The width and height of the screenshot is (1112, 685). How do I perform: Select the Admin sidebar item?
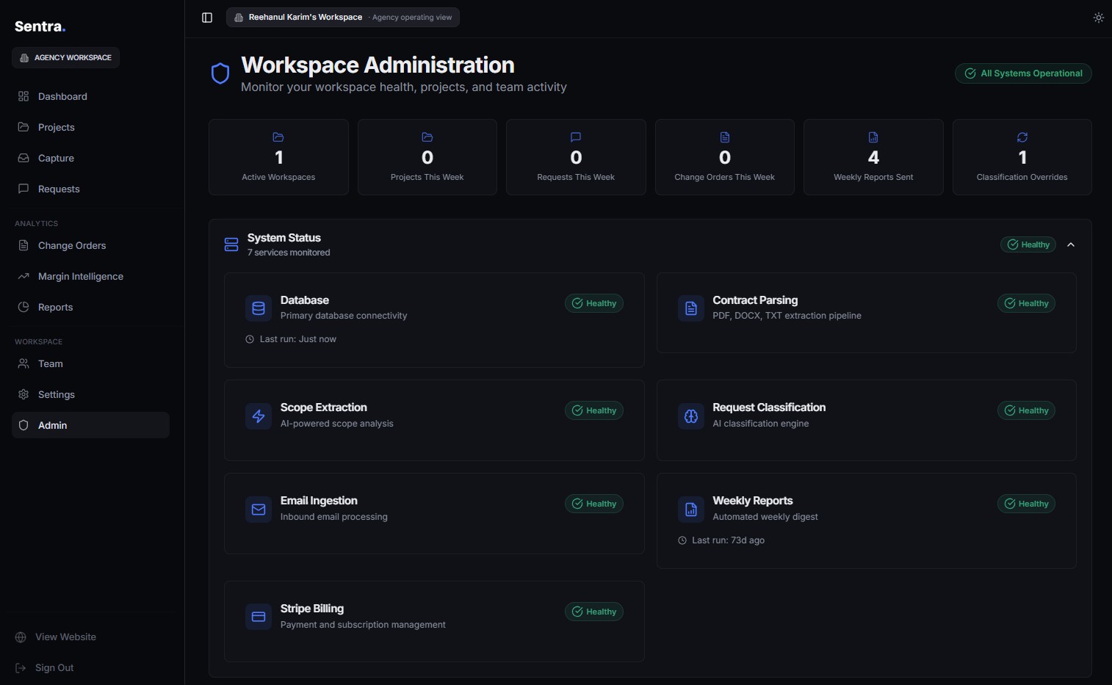90,425
